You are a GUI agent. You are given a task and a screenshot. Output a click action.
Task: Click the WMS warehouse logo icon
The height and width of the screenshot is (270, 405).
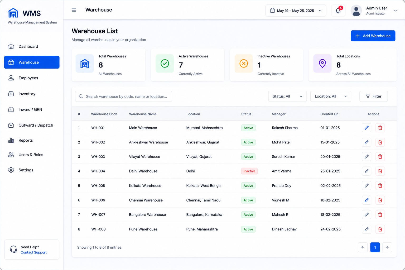[13, 13]
